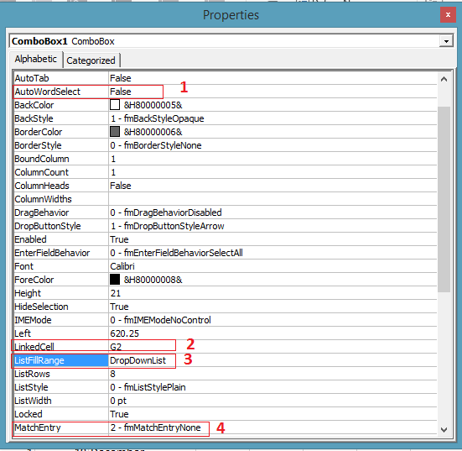Switch to the Categorized tab
Viewport: 462px width, 451px height.
click(x=91, y=60)
